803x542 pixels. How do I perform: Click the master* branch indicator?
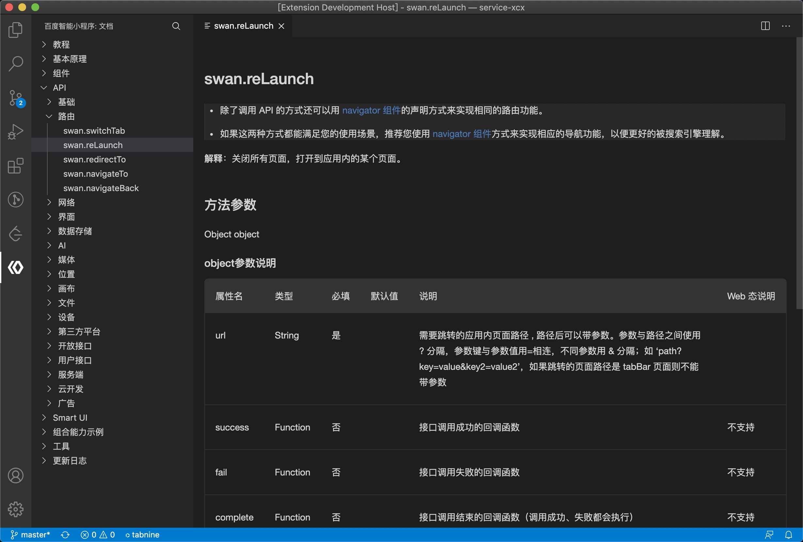point(30,535)
